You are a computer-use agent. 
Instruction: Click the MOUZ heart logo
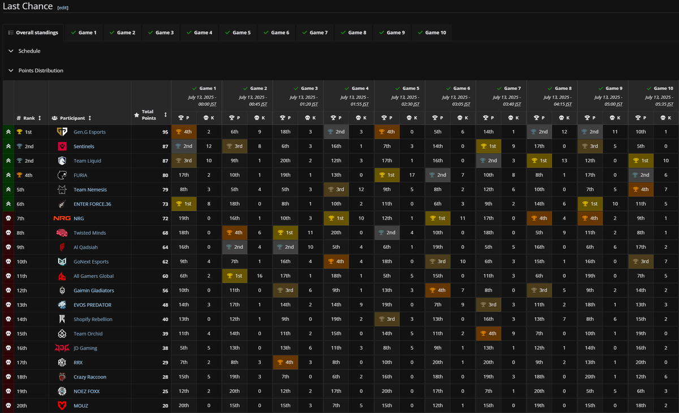[x=62, y=406]
